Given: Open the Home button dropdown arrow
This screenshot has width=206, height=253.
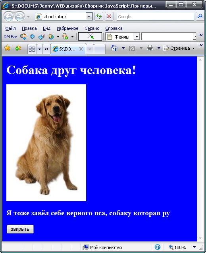Looking at the screenshot, I should (123, 48).
